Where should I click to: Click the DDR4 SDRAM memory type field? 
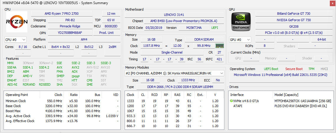tap(204, 40)
